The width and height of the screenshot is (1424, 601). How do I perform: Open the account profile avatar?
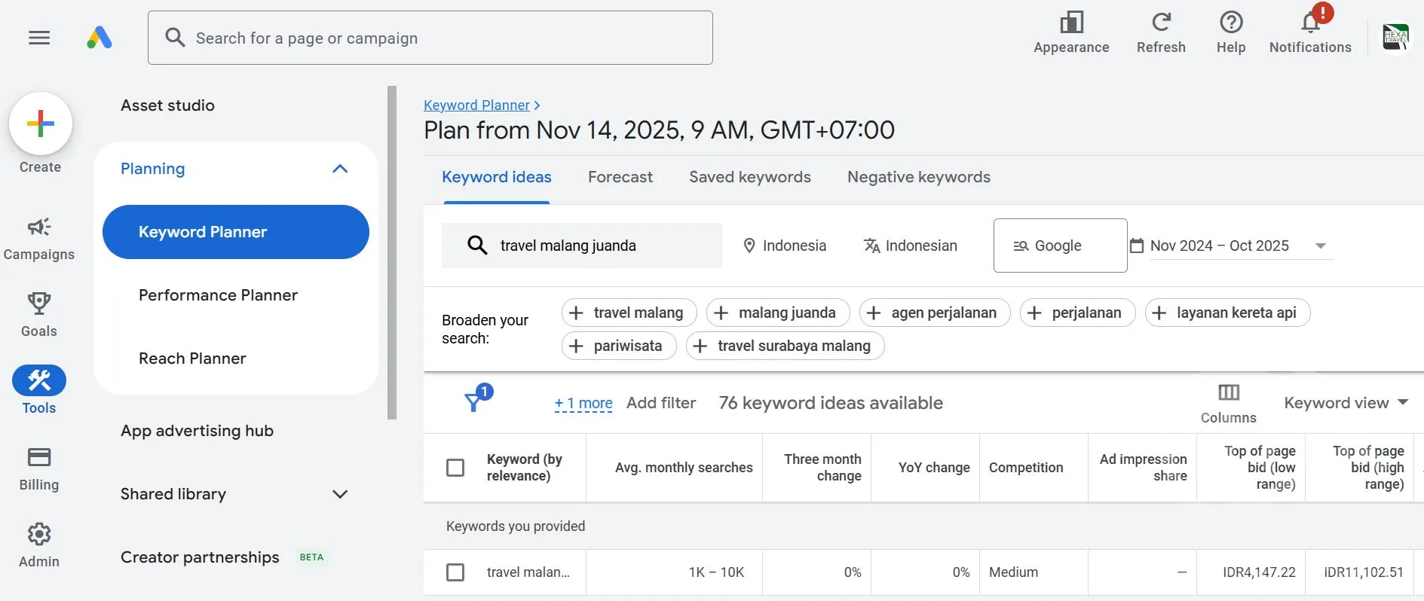(1395, 37)
